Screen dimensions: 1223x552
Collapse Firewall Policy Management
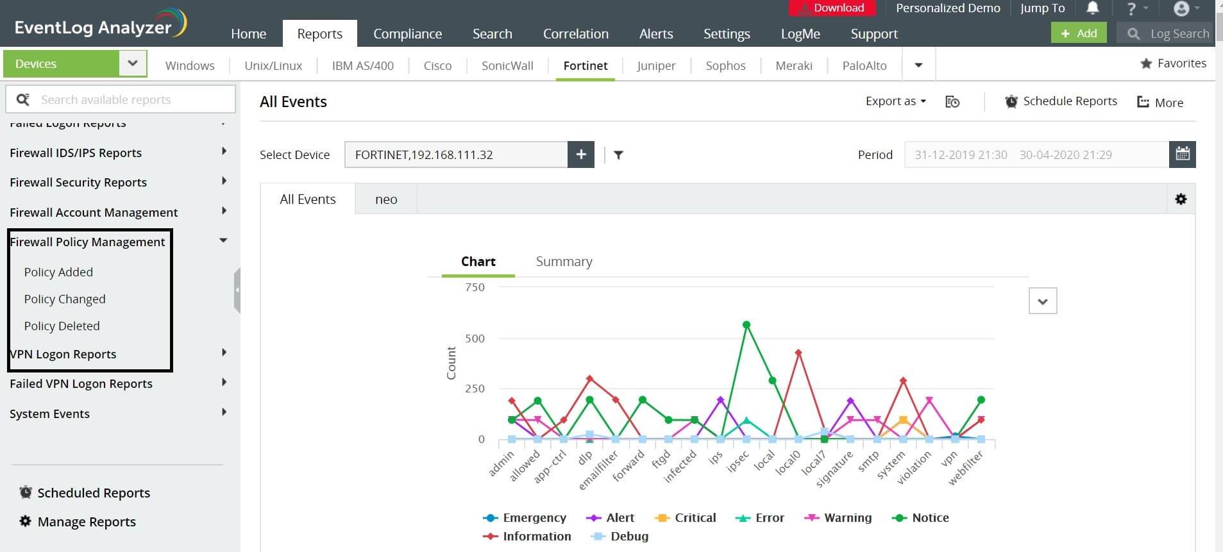pyautogui.click(x=223, y=240)
